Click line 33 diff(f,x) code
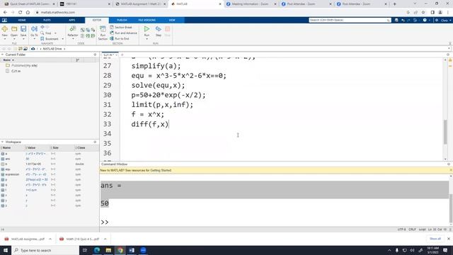The height and width of the screenshot is (255, 453). [x=149, y=125]
